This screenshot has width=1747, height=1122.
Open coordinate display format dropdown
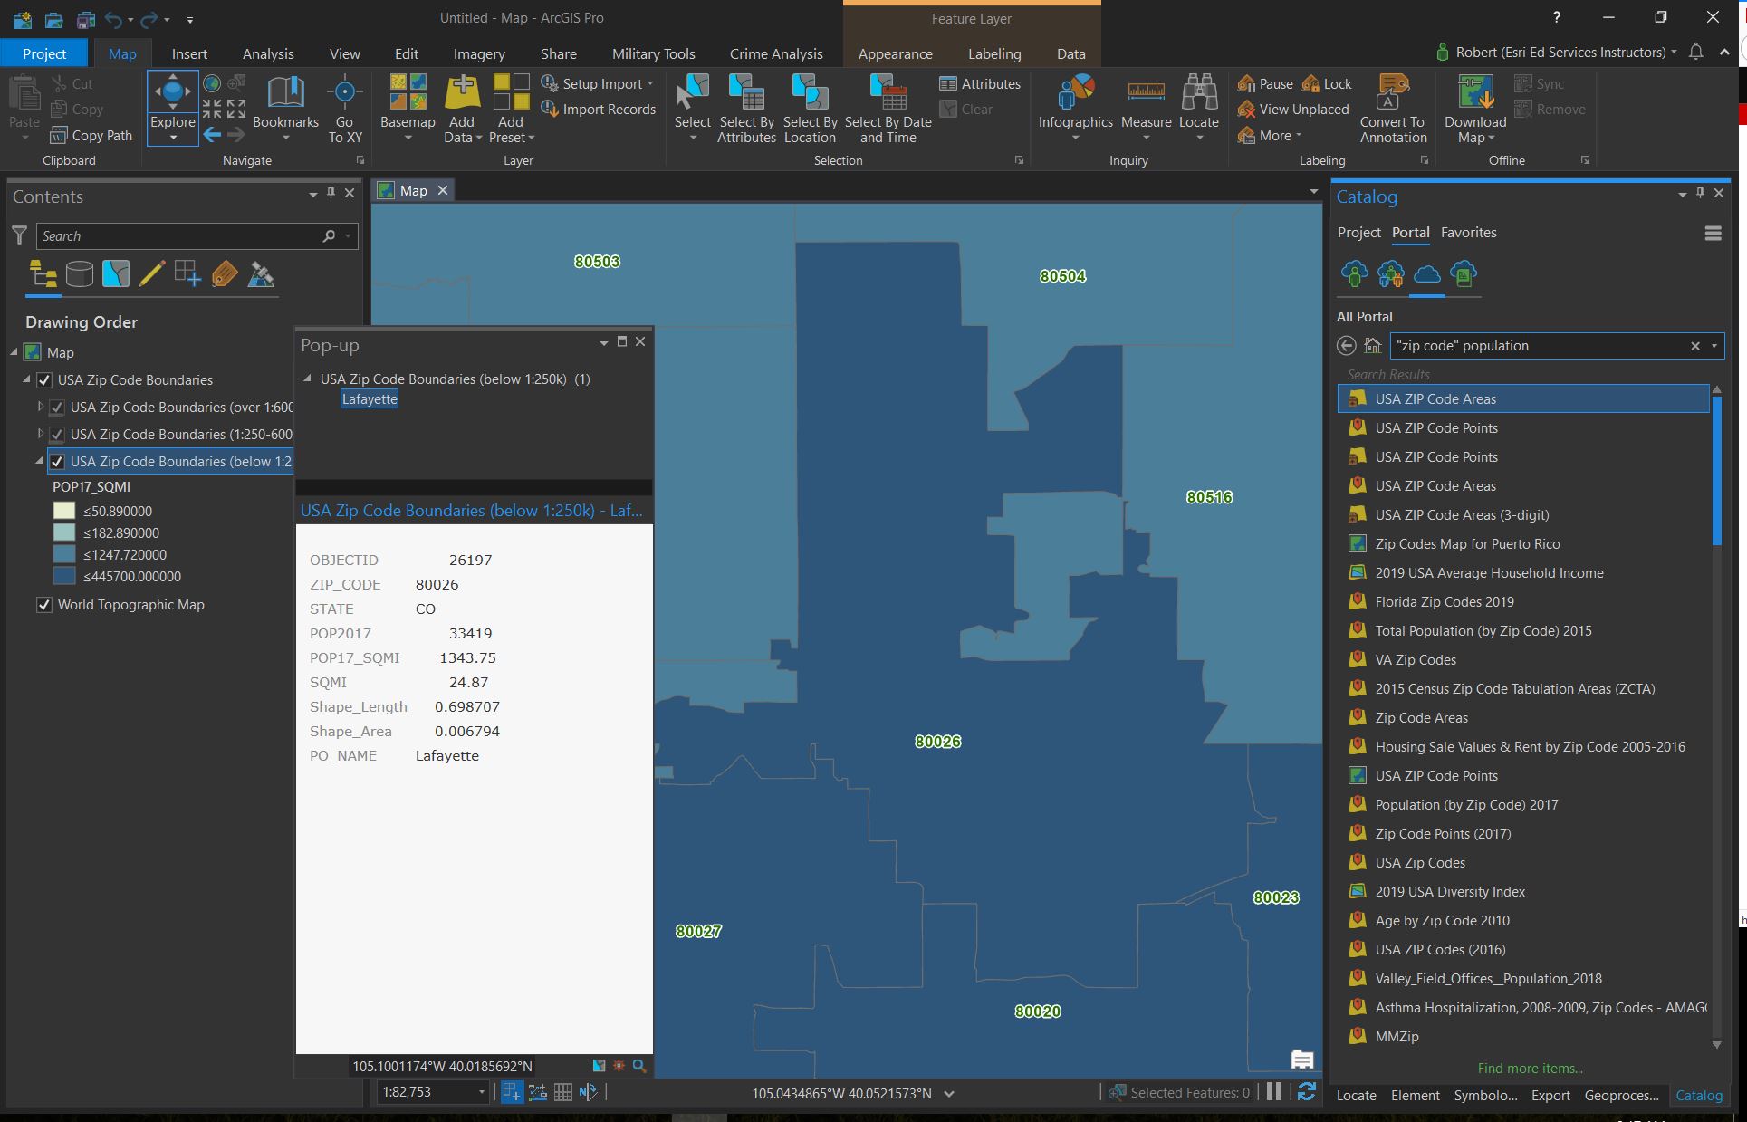pyautogui.click(x=949, y=1093)
